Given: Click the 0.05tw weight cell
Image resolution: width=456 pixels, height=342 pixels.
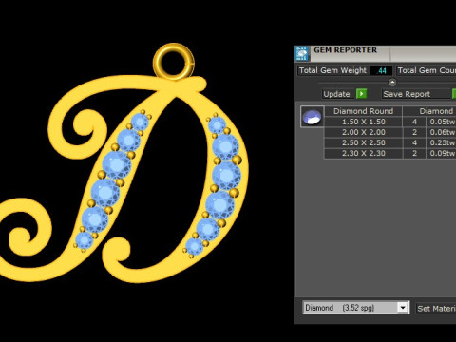Looking at the screenshot, I should pos(442,122).
